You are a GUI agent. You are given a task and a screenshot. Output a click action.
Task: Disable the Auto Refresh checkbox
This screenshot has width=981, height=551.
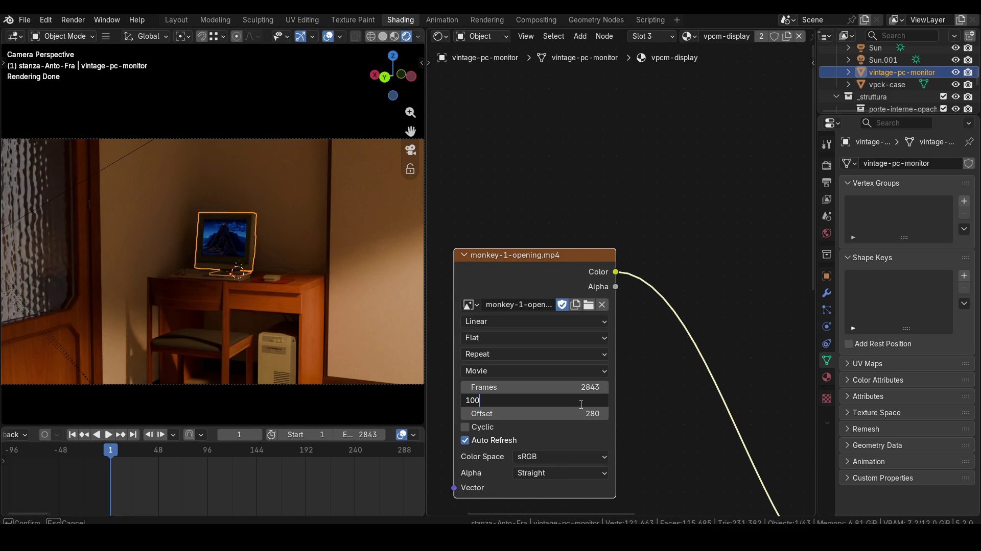[465, 440]
